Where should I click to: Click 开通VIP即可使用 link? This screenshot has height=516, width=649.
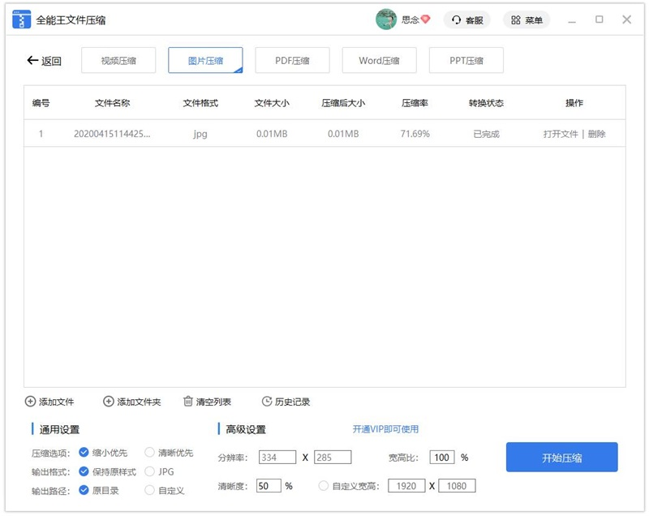[x=385, y=429]
